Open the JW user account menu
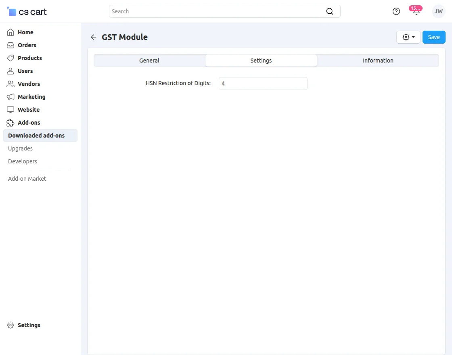This screenshot has height=355, width=452. pos(438,11)
